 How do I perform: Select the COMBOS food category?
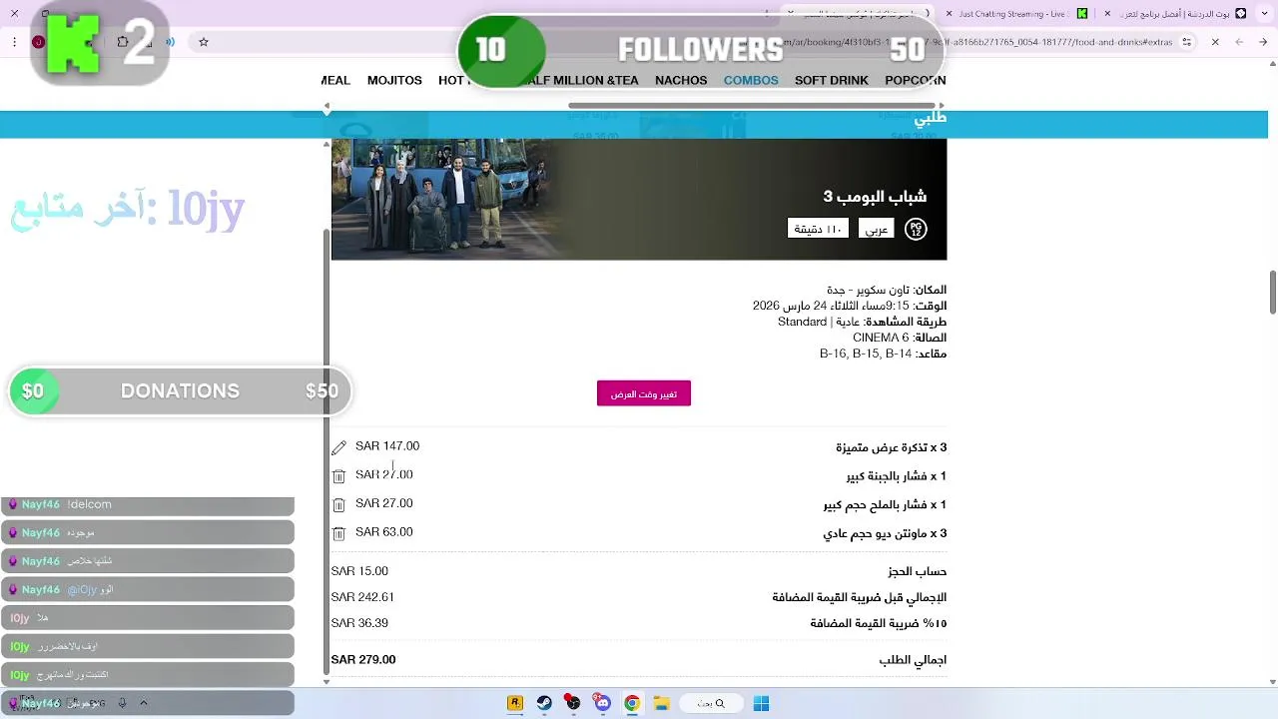pyautogui.click(x=751, y=80)
